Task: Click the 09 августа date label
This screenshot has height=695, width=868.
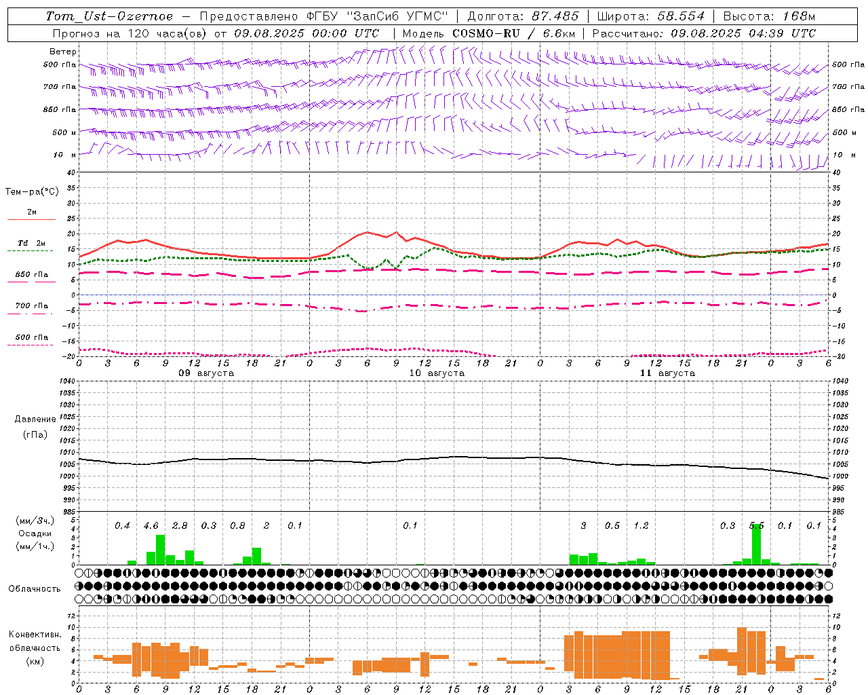Action: [x=206, y=373]
